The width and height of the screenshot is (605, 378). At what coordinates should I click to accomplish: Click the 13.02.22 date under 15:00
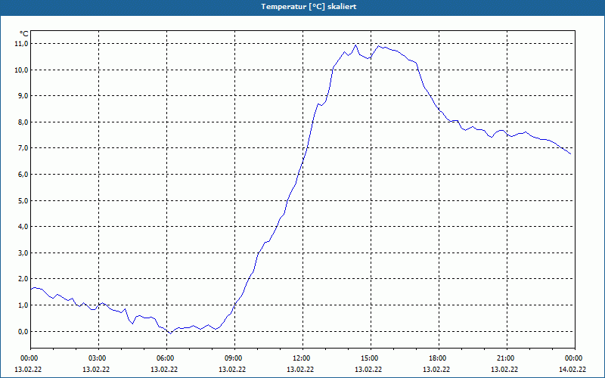pos(368,369)
